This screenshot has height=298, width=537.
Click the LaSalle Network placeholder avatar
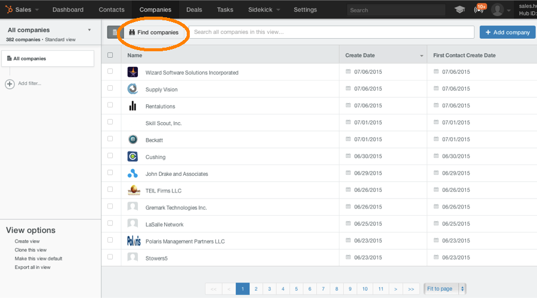tap(132, 223)
